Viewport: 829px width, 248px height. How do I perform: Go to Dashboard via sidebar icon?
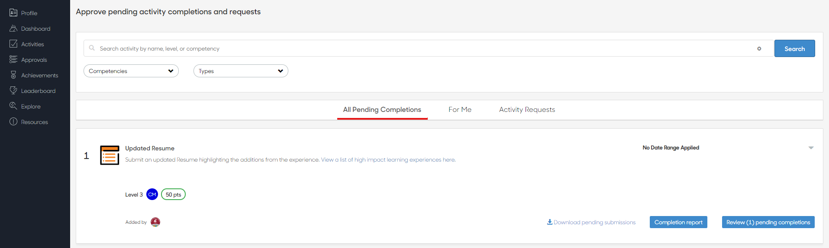point(13,29)
